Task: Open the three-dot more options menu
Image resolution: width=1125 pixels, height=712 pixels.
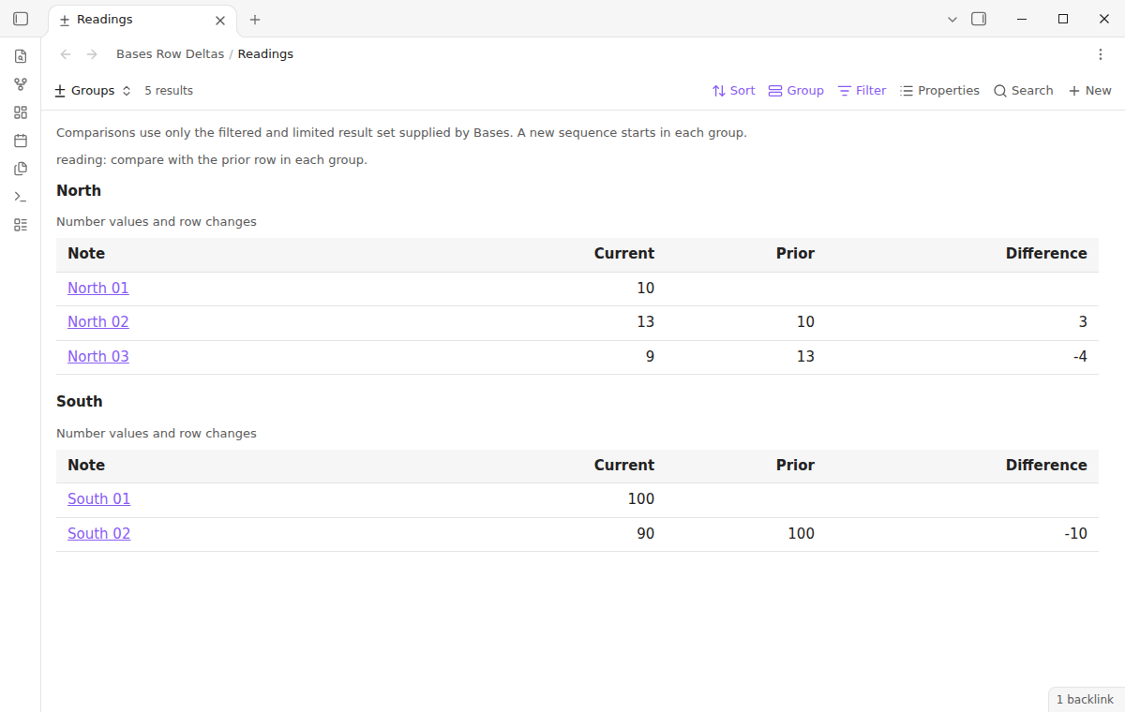Action: [x=1101, y=54]
